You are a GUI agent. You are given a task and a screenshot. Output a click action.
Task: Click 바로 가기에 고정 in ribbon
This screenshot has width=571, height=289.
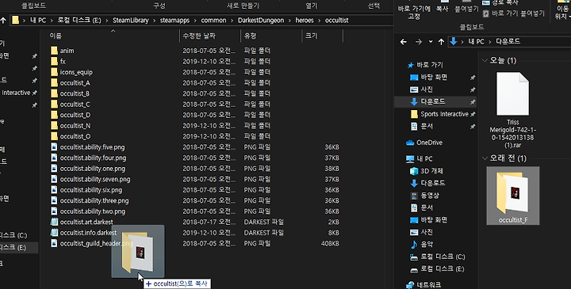tap(414, 12)
